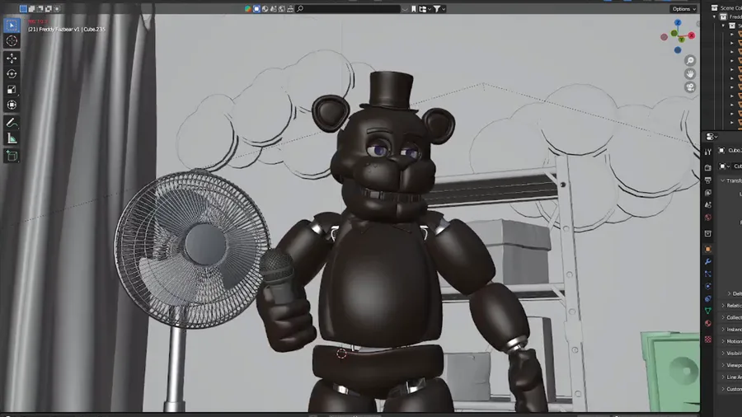Open the World properties tab
Viewport: 742px width, 417px height.
click(708, 218)
